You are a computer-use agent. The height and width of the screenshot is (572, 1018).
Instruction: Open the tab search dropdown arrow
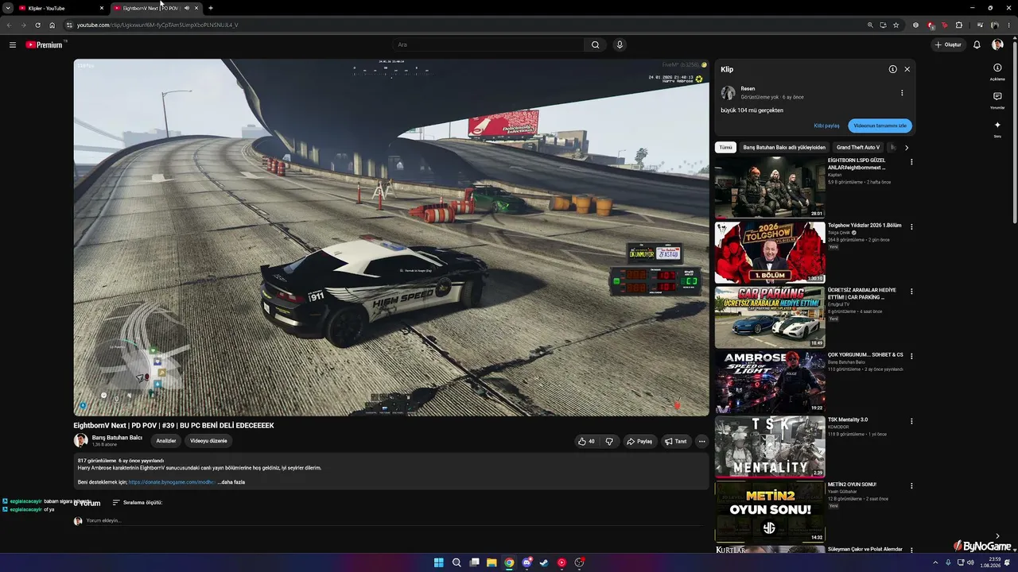coord(8,8)
